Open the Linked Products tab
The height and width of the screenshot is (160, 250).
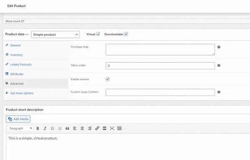pos(36,64)
